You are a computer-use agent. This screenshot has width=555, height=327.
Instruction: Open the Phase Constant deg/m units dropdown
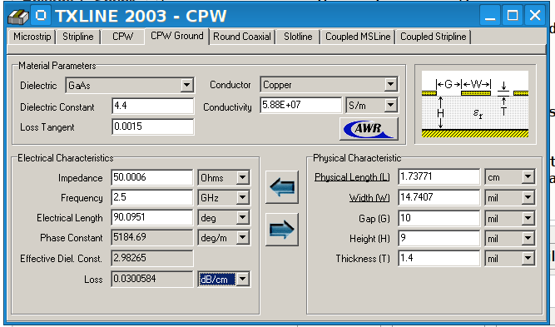242,238
